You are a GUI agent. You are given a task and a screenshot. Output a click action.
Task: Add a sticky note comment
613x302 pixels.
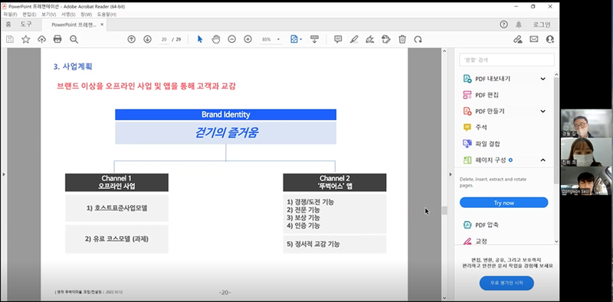[x=338, y=39]
